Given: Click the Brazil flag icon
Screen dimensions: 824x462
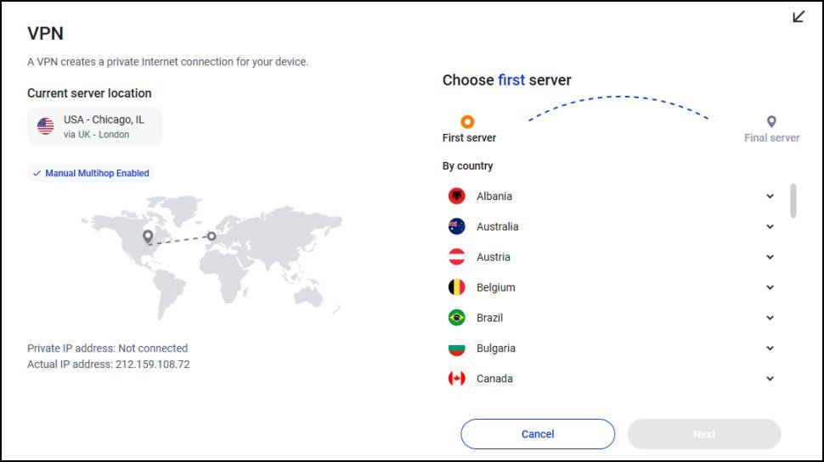Looking at the screenshot, I should coord(457,318).
